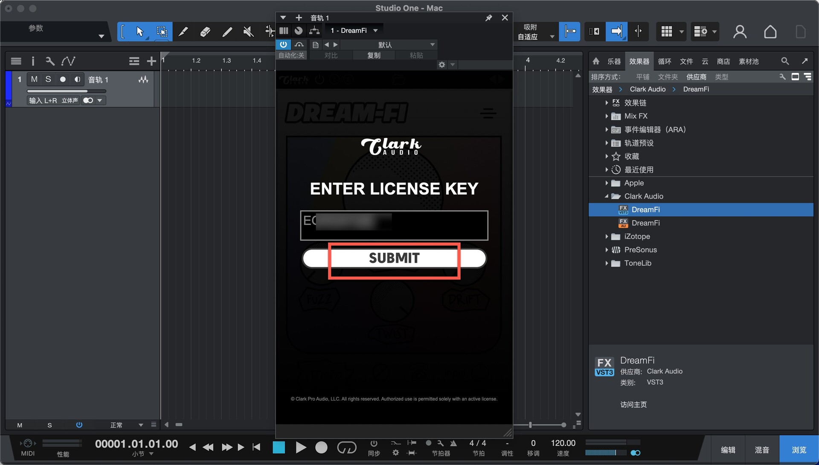Click the SUBMIT button
The width and height of the screenshot is (819, 465).
[x=394, y=258]
